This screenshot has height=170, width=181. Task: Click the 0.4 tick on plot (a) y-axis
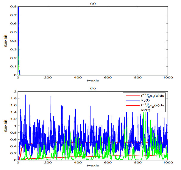[14, 41]
